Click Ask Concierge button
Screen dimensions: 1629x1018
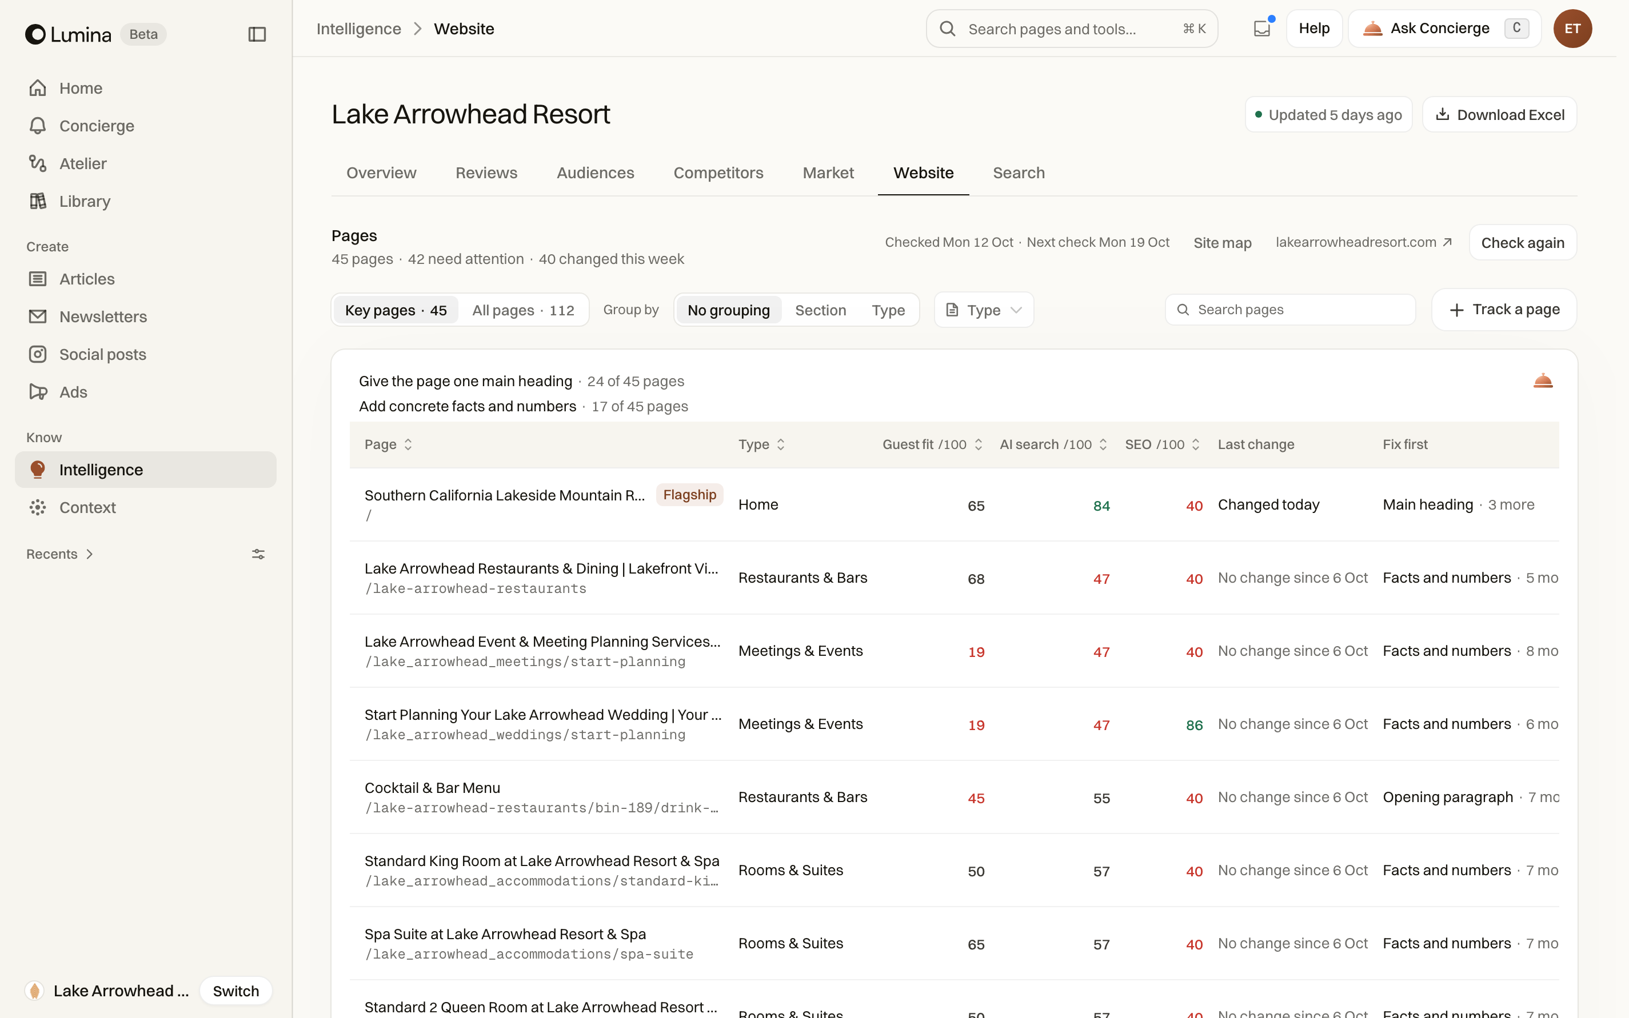point(1444,29)
